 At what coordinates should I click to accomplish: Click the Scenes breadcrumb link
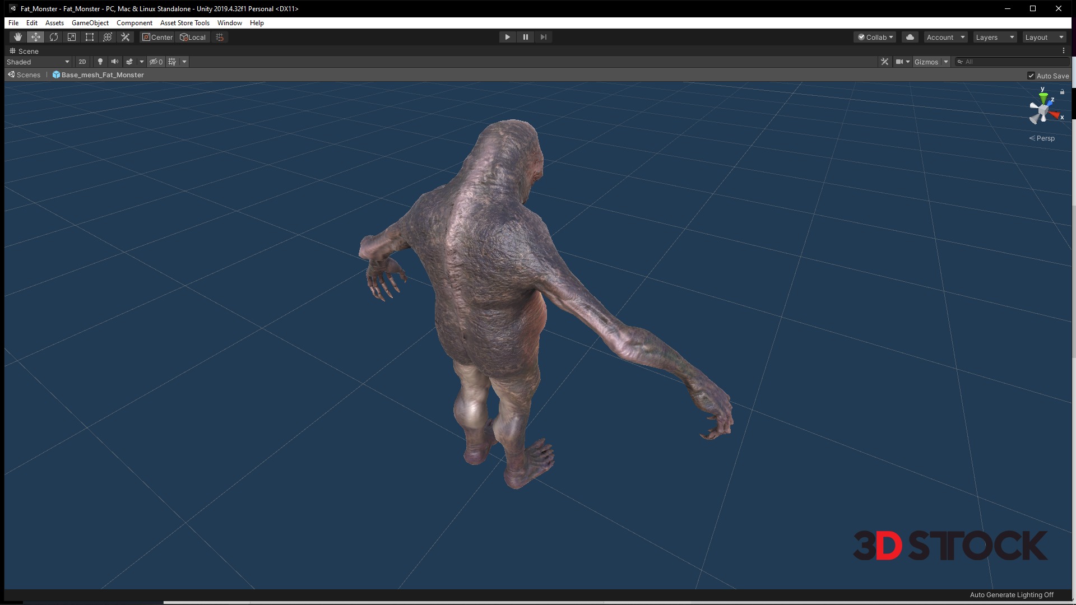[28, 75]
